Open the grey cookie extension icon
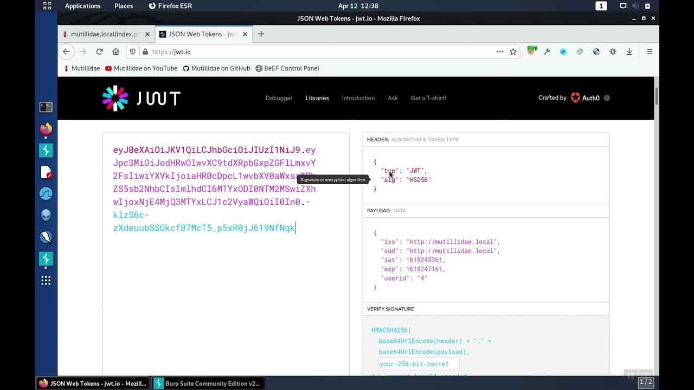This screenshot has height=390, width=694. [x=580, y=51]
